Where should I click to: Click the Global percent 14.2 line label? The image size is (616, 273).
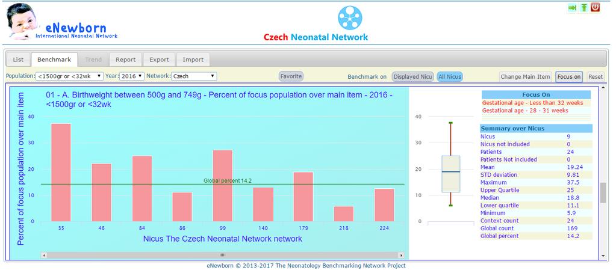coord(228,181)
